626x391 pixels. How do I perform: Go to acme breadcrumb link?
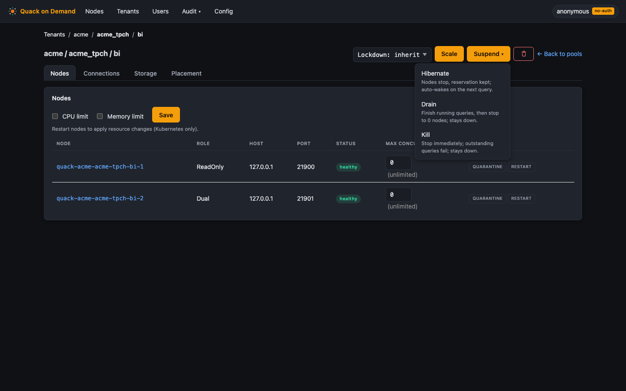pyautogui.click(x=81, y=34)
